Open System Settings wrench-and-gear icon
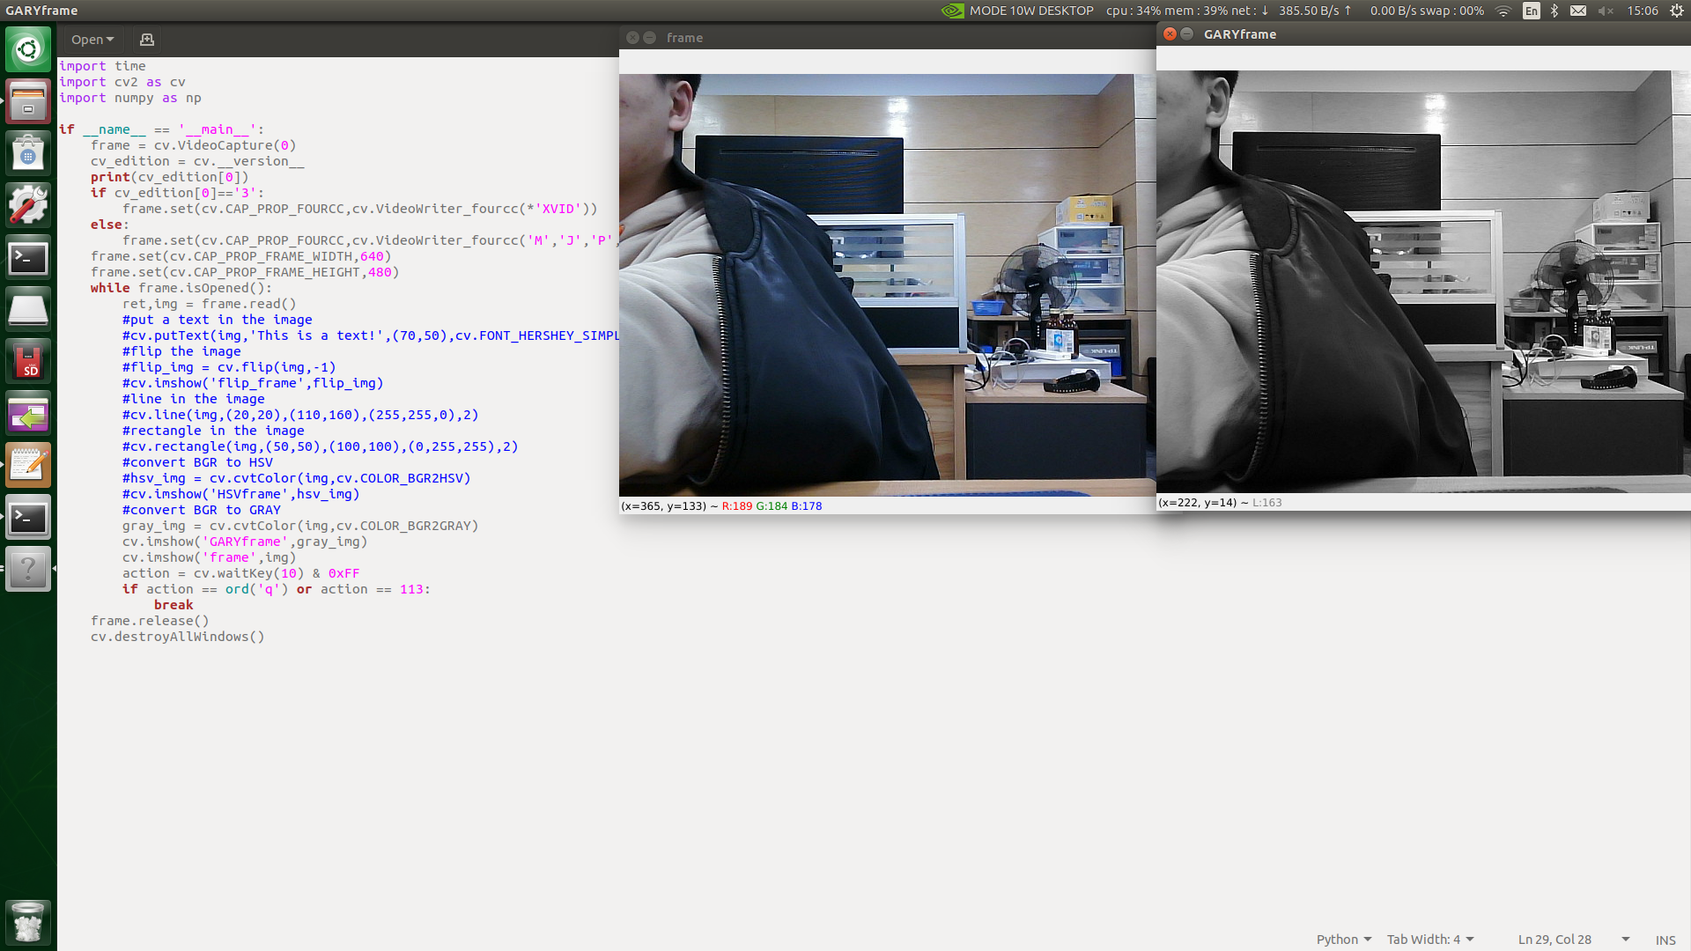The height and width of the screenshot is (951, 1691). tap(28, 205)
